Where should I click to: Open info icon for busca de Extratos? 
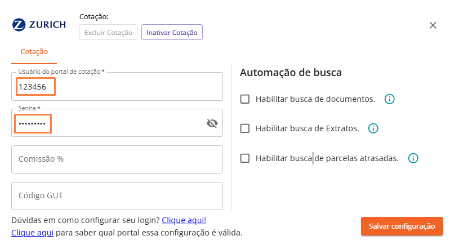pyautogui.click(x=373, y=128)
